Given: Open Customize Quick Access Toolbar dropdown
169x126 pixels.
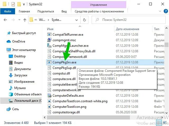Looking at the screenshot, I should 24,4.
